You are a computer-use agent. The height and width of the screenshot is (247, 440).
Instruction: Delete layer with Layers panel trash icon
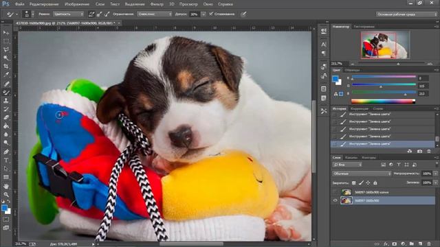[x=429, y=244]
